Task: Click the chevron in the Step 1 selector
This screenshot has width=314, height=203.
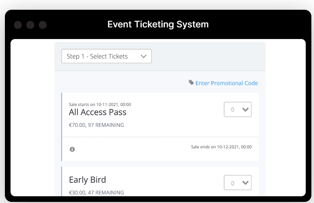Action: click(x=143, y=56)
